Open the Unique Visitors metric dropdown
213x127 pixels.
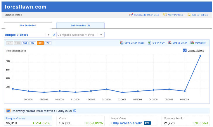[x=28, y=35]
